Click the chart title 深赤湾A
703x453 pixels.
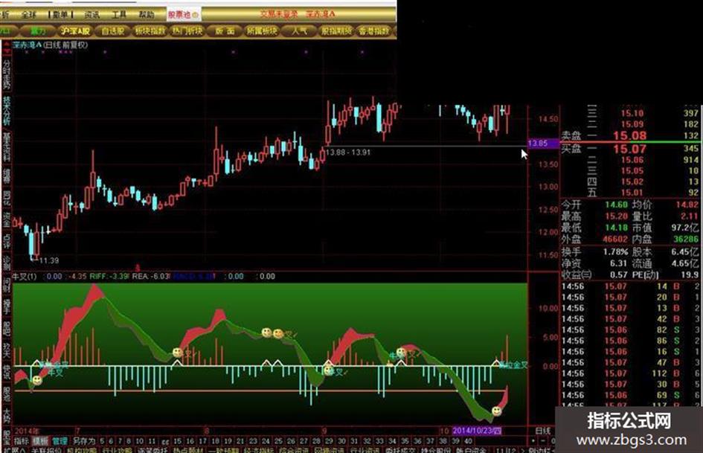coord(28,45)
